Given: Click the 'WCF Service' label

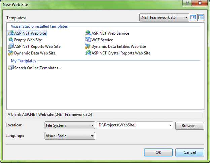Looking at the screenshot, I should coord(102,40).
